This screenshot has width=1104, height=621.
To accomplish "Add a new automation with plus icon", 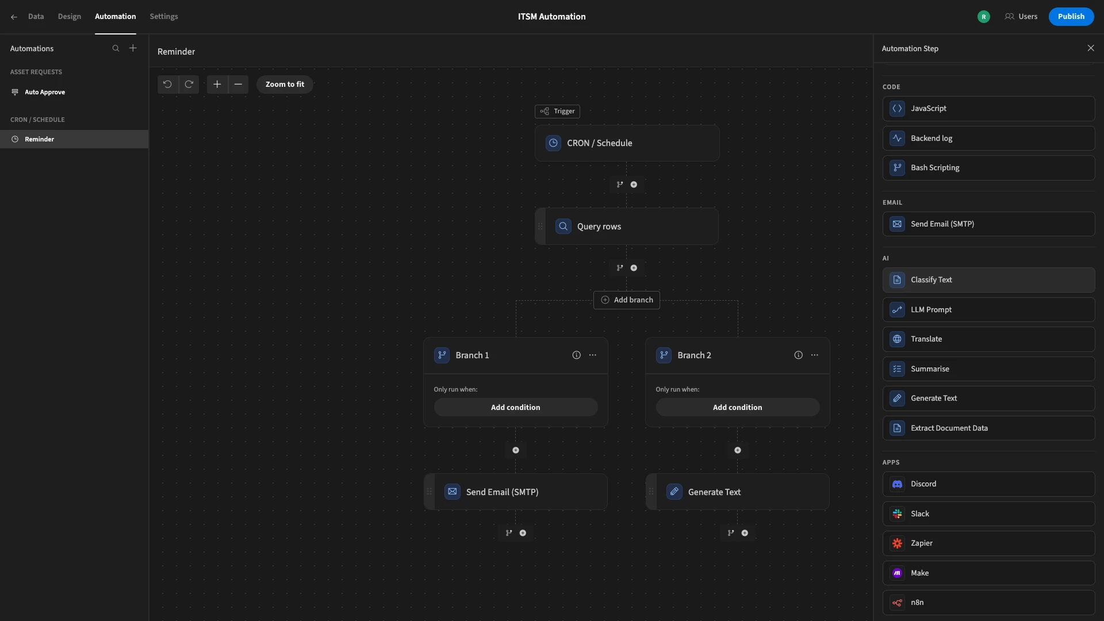I will tap(133, 48).
